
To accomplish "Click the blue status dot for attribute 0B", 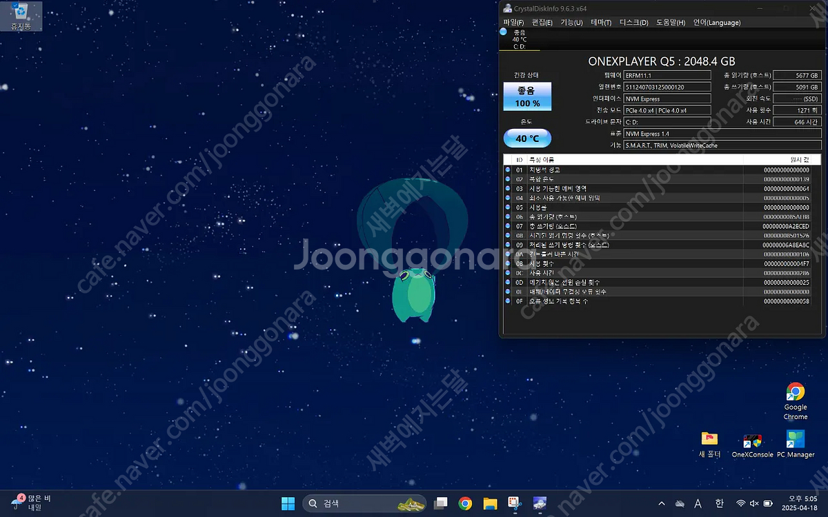I will 508,263.
